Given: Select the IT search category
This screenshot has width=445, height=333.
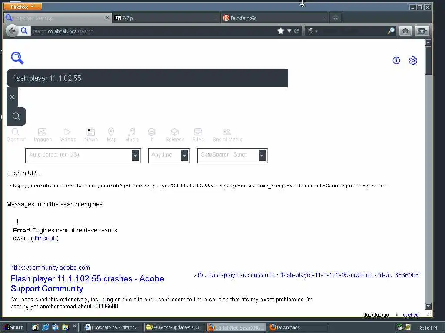Looking at the screenshot, I should point(152,135).
